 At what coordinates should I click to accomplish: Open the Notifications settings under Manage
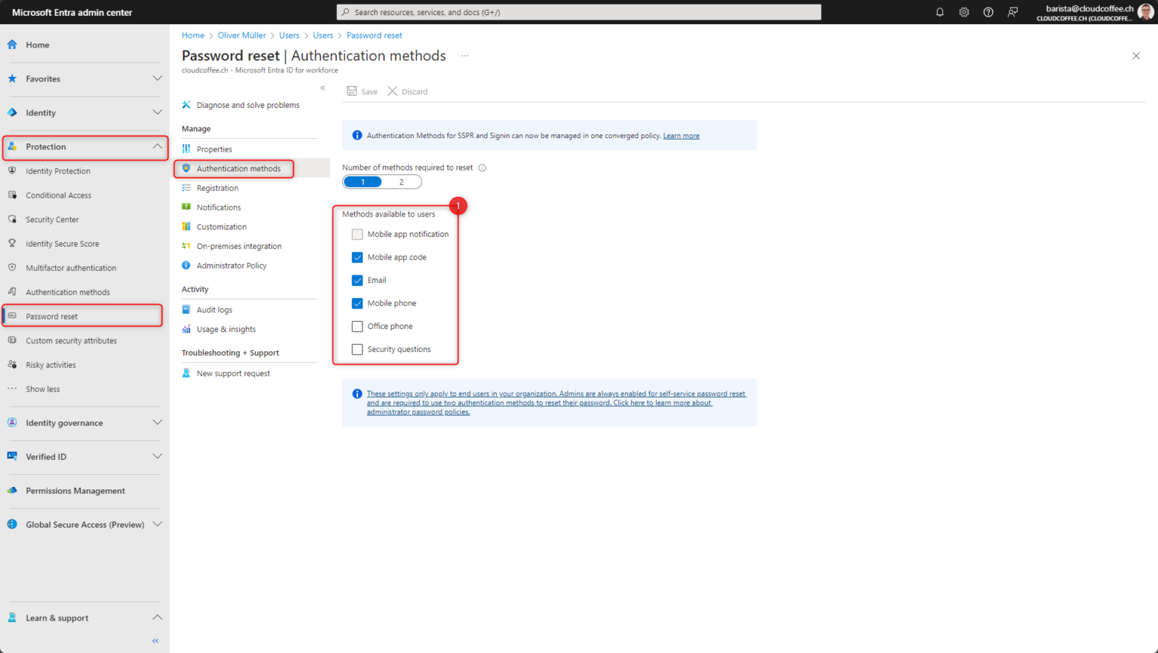pos(219,207)
